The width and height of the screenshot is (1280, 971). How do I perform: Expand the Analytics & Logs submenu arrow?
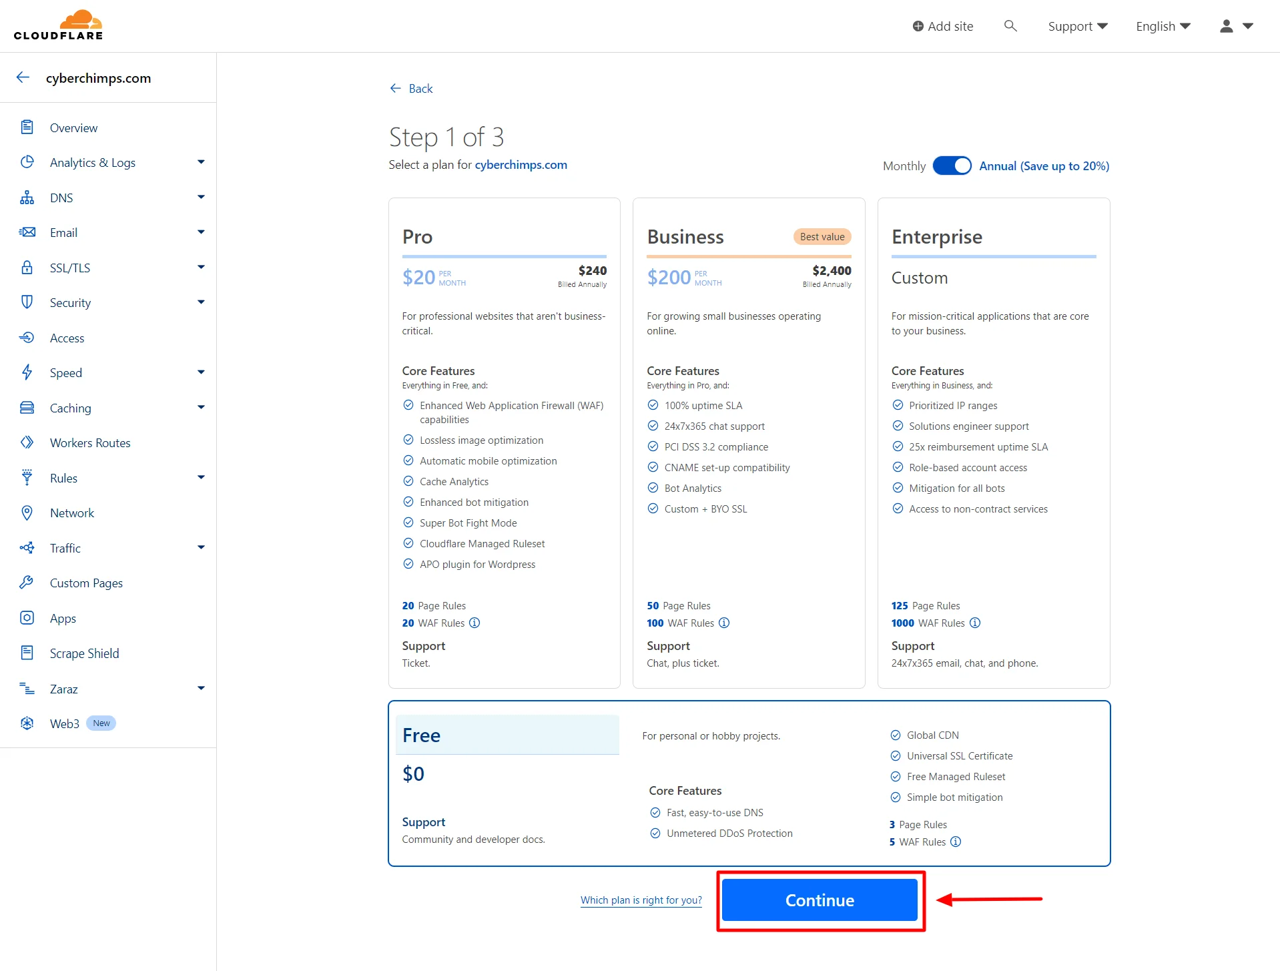coord(201,162)
